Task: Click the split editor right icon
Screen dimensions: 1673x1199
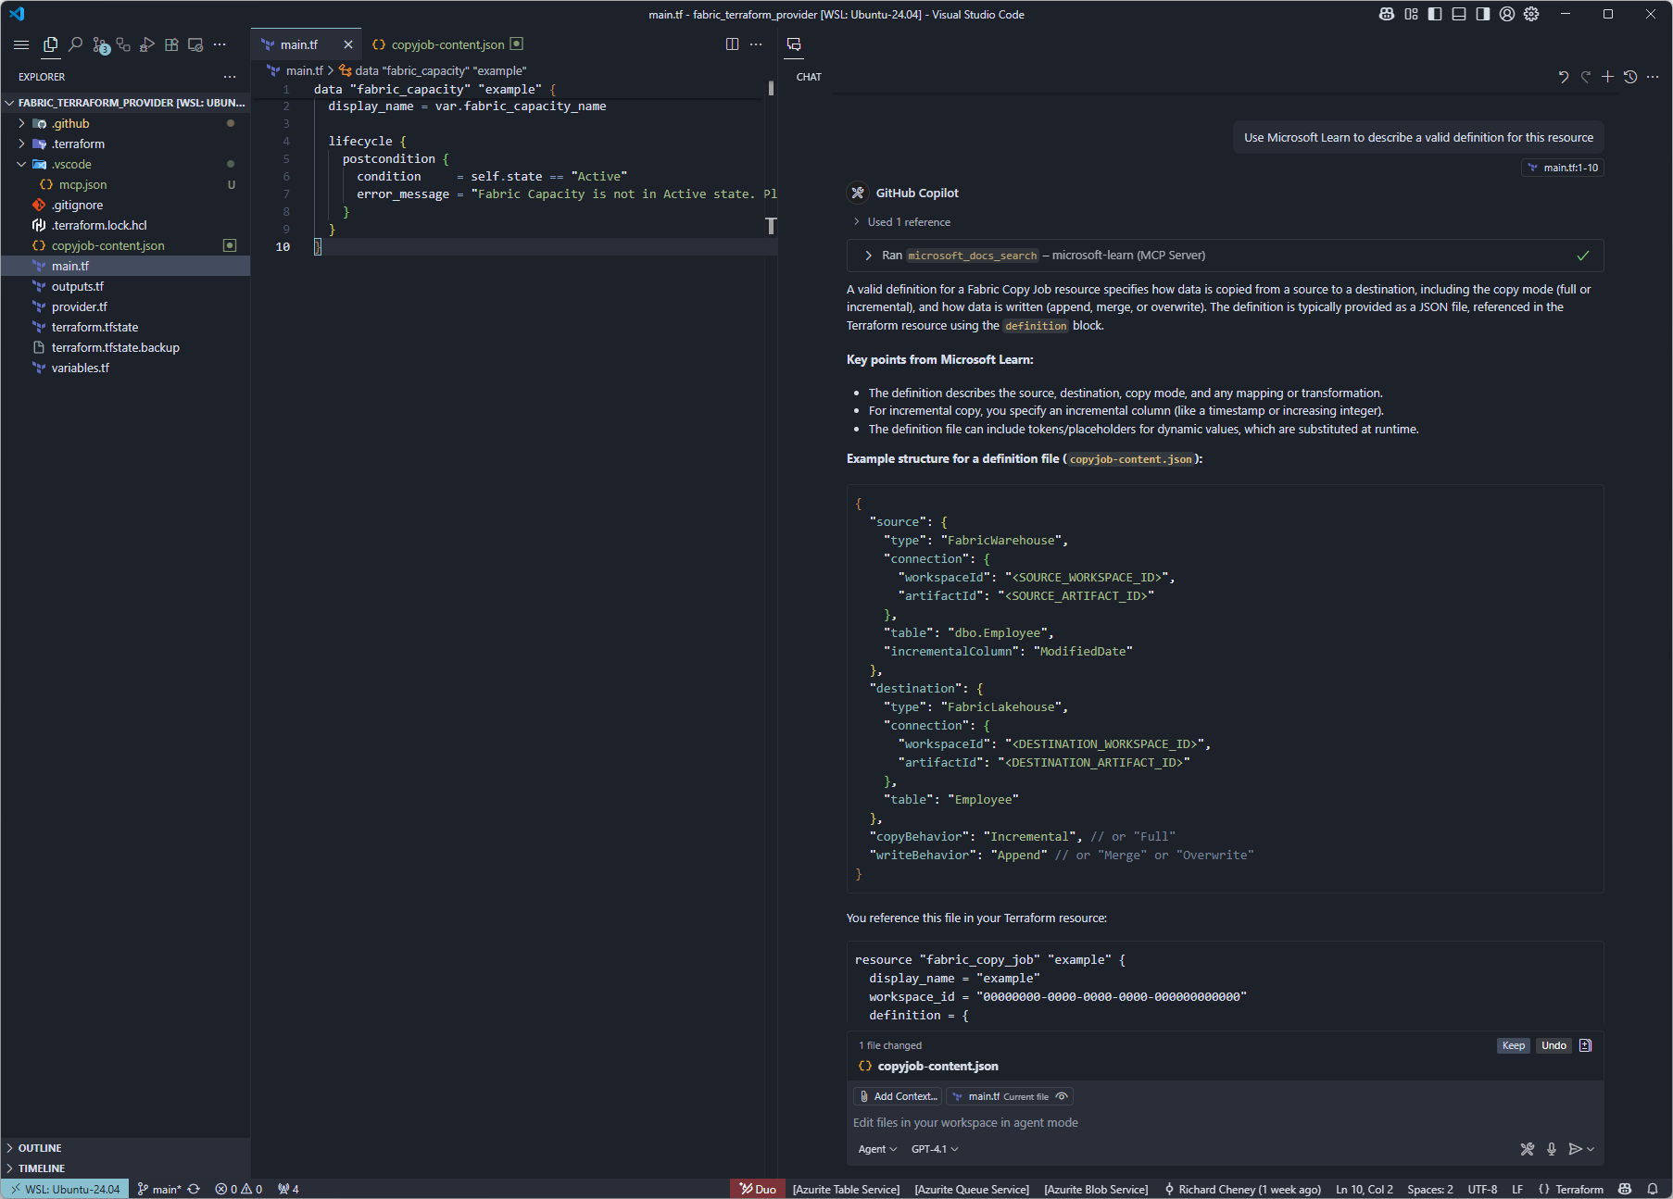Action: 732,44
